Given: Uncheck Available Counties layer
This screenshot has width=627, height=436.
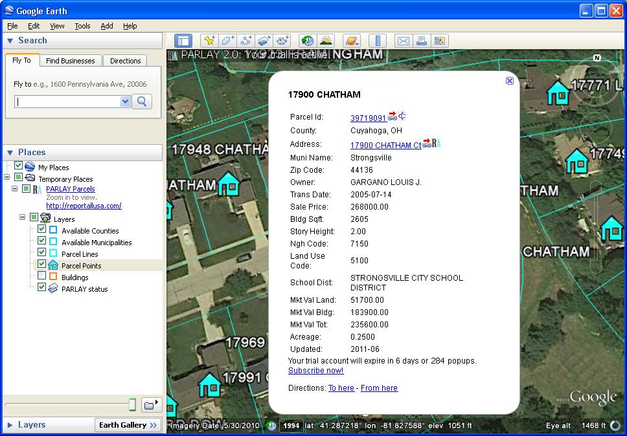Looking at the screenshot, I should click(x=41, y=229).
